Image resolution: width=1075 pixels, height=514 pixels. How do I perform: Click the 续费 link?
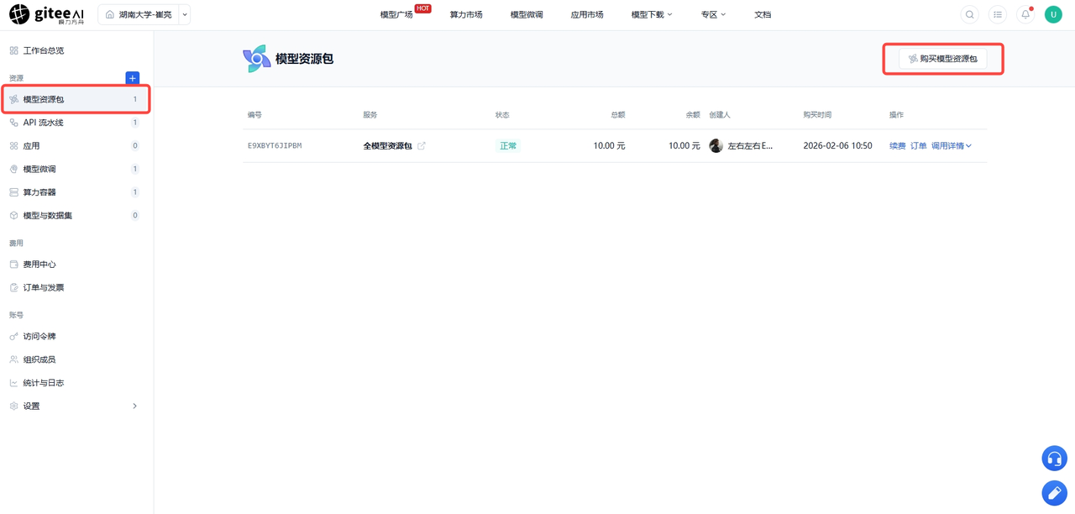tap(898, 146)
